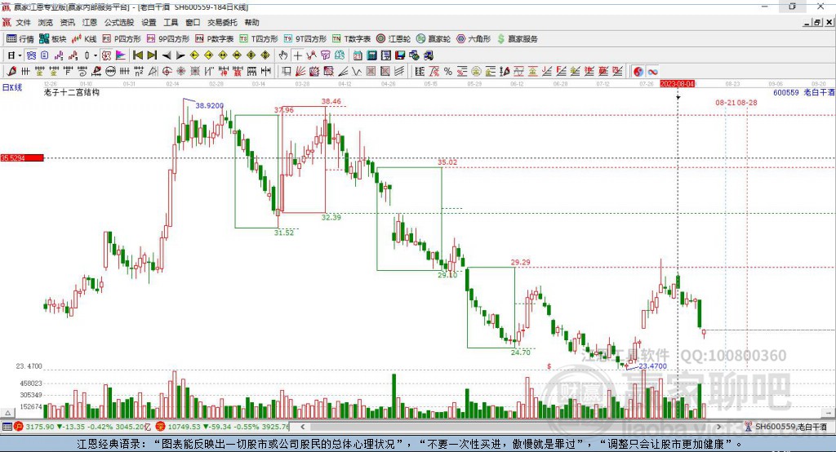The height and width of the screenshot is (452, 836).
Task: Collapse the volume panel triangle button
Action: coord(7,413)
